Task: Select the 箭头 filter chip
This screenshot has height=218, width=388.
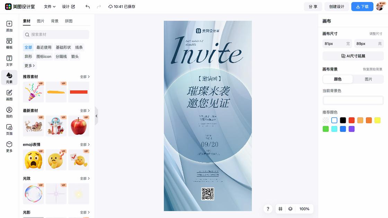Action: 75,56
